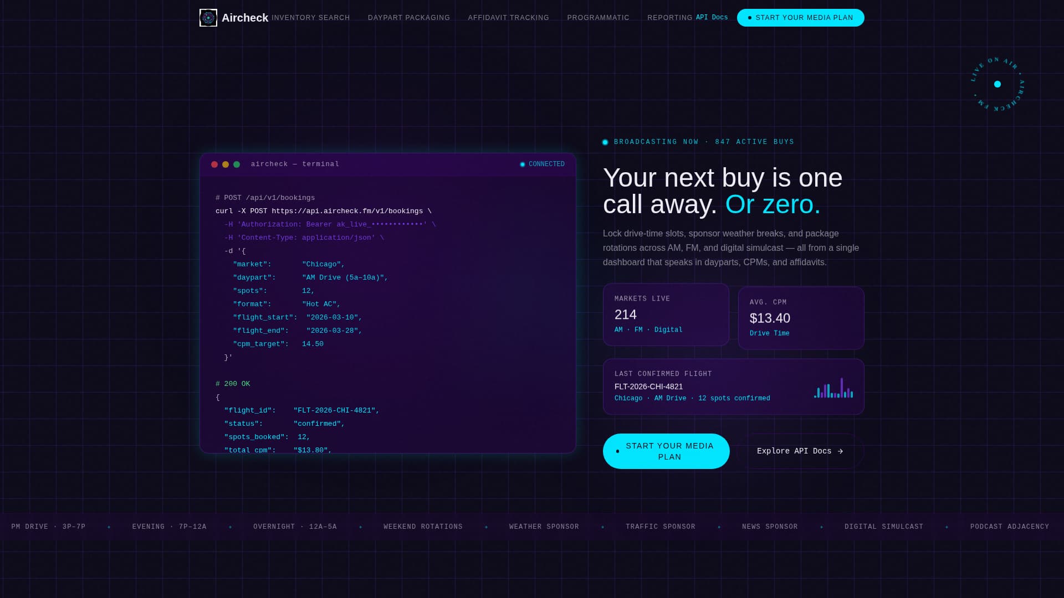The width and height of the screenshot is (1064, 598).
Task: Click the '# 200 OK' response comment
Action: click(x=233, y=384)
